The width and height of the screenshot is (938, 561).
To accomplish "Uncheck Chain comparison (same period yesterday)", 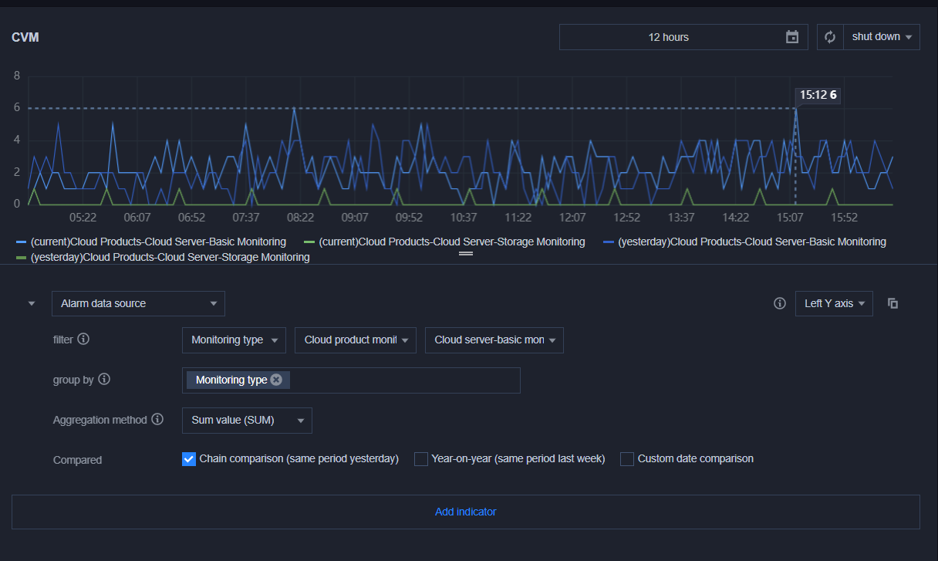I will (189, 459).
